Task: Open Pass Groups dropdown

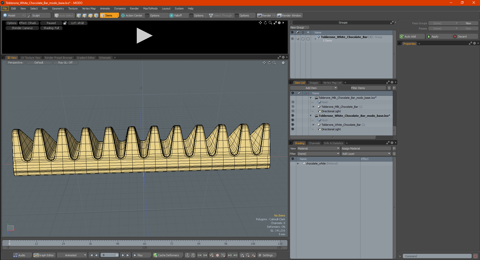Action: click(443, 23)
